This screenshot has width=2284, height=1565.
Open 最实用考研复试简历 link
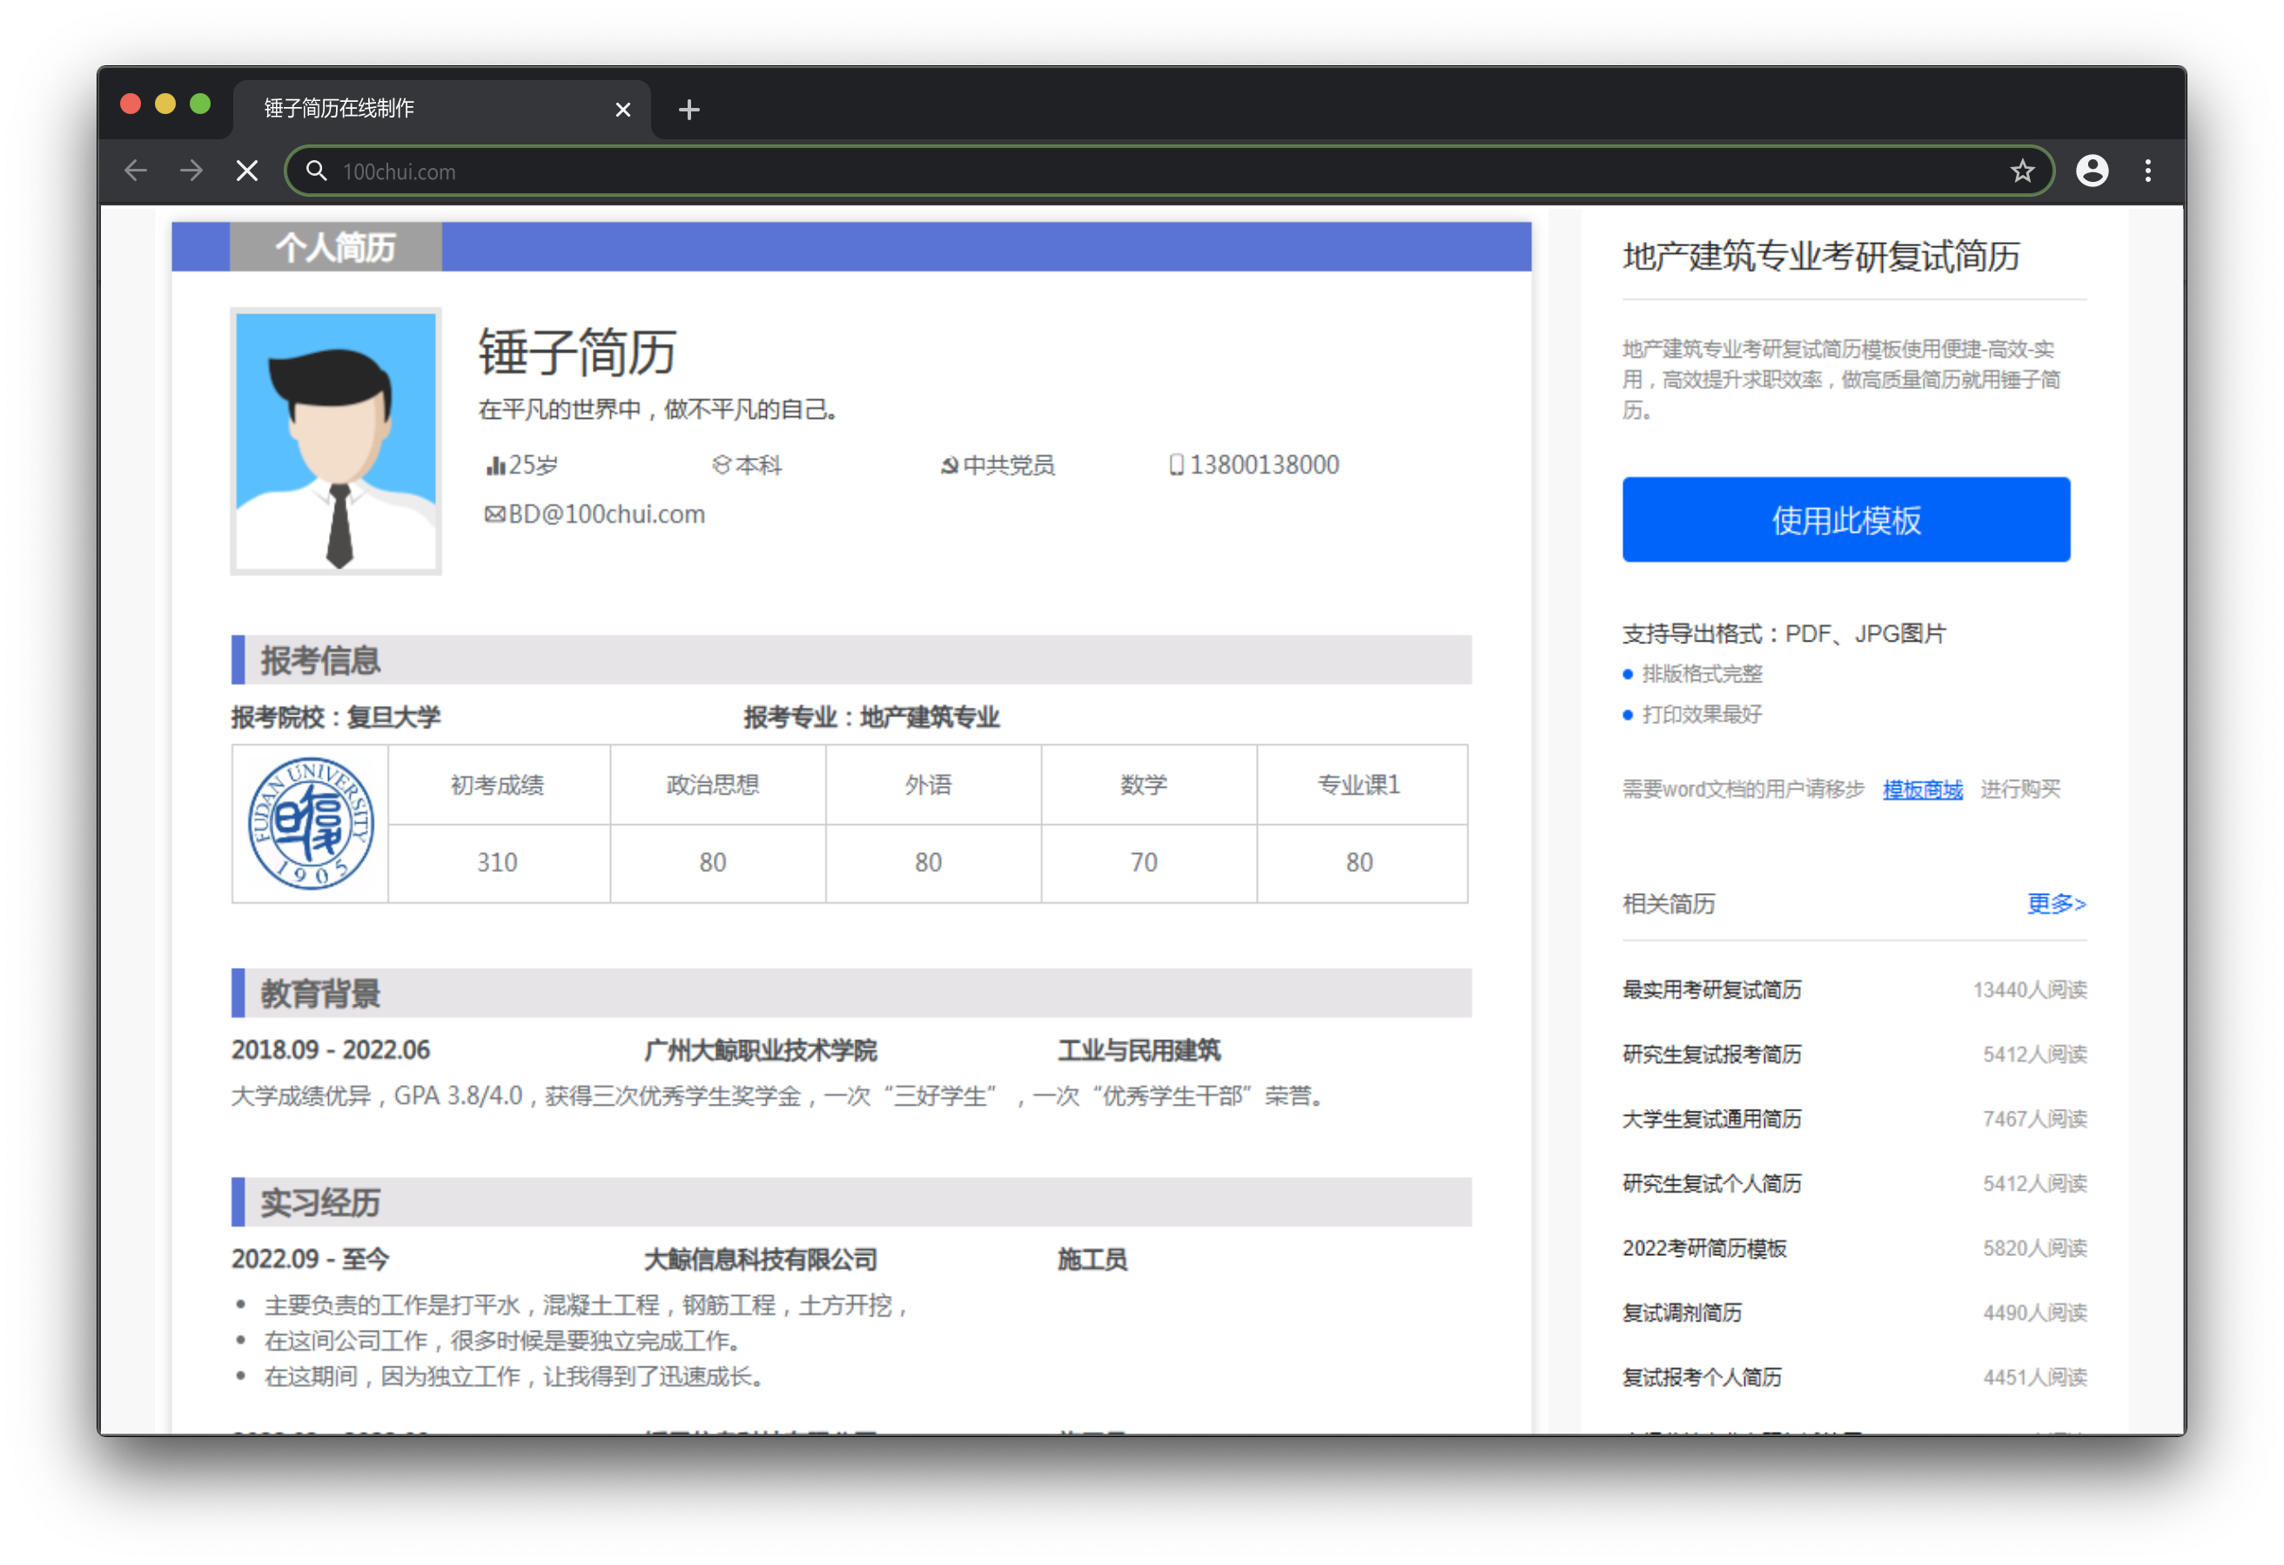[x=1711, y=989]
